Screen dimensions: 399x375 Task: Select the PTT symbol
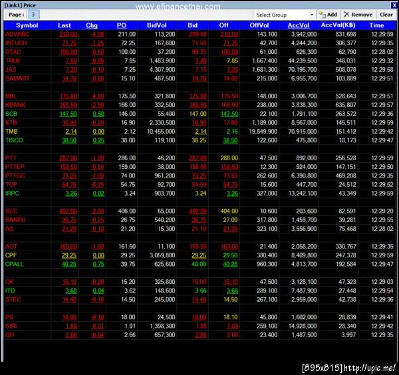[11, 158]
